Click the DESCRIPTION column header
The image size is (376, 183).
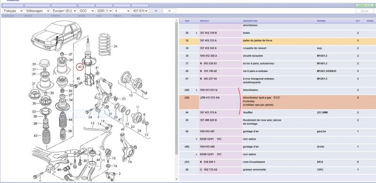coord(250,21)
